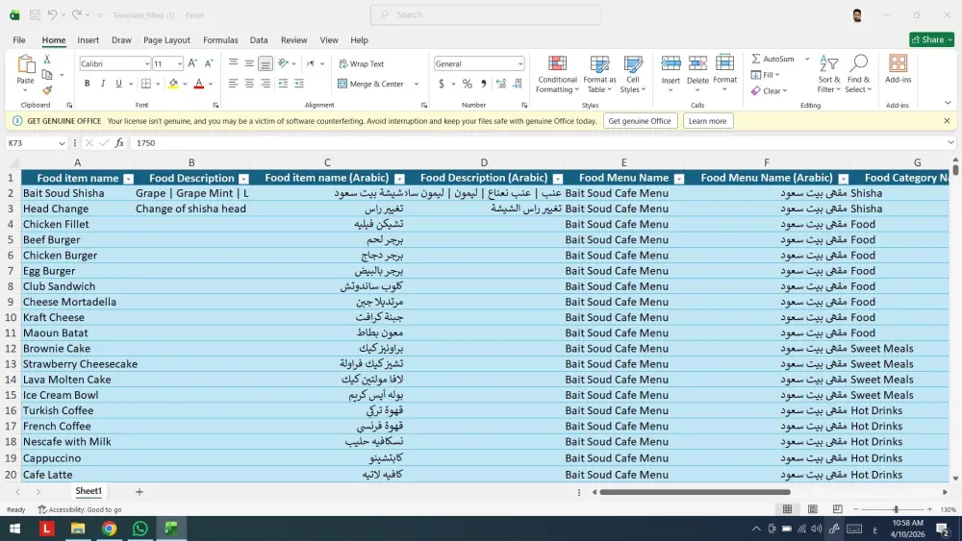Toggle Middle Align in Alignment group
The width and height of the screenshot is (962, 541).
tap(249, 63)
